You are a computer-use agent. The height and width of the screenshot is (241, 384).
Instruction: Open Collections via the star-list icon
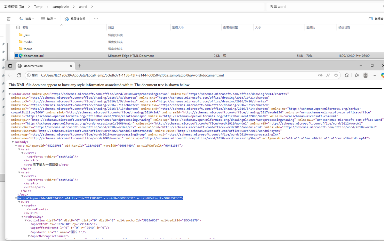click(357, 75)
